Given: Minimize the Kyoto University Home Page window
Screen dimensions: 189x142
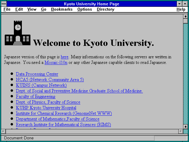Looking at the screenshot, I should pos(179,4).
